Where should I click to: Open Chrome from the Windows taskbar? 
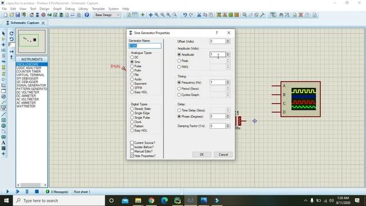(151, 200)
